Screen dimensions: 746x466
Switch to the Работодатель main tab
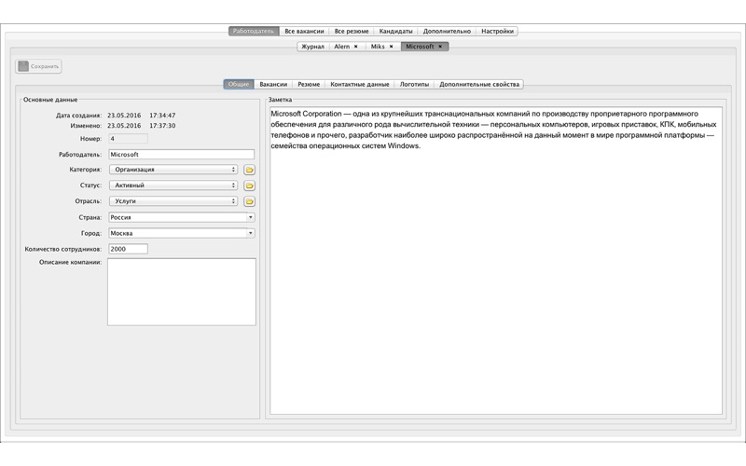pos(254,32)
